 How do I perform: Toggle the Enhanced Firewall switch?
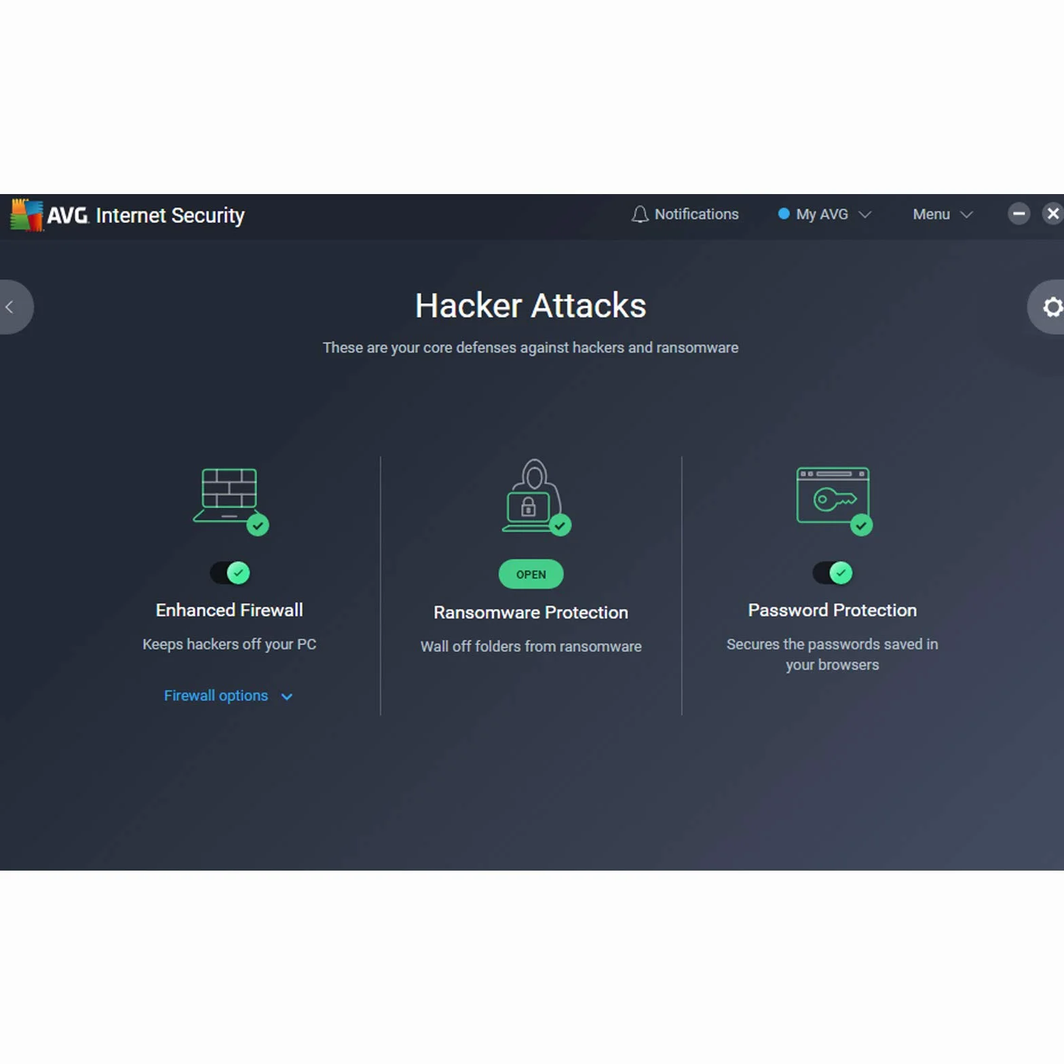[230, 573]
